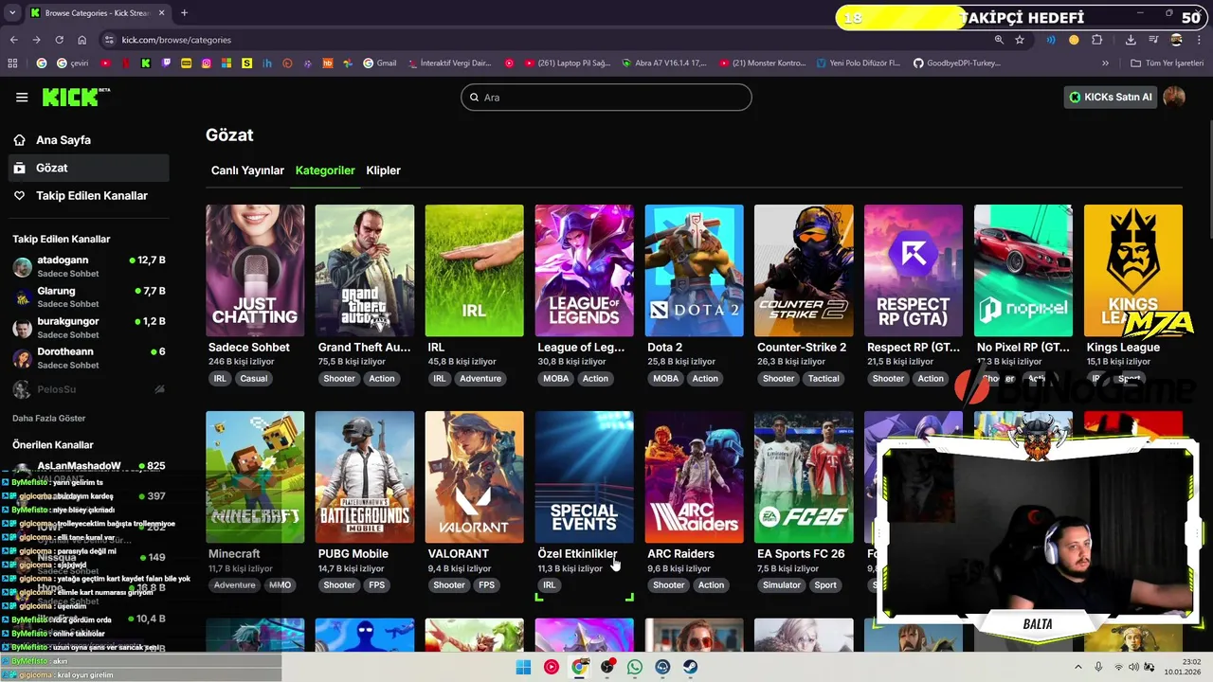Switch to Canlı Yayınlar tab
The width and height of the screenshot is (1213, 682).
(x=247, y=170)
